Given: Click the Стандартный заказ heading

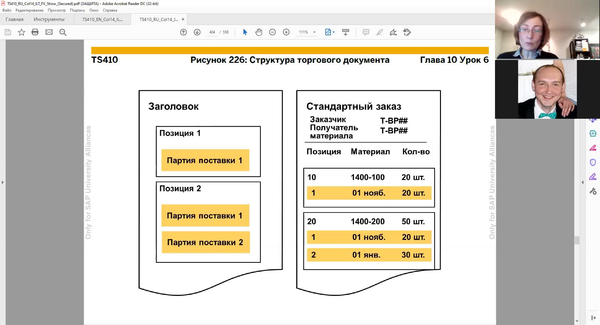Looking at the screenshot, I should click(354, 107).
